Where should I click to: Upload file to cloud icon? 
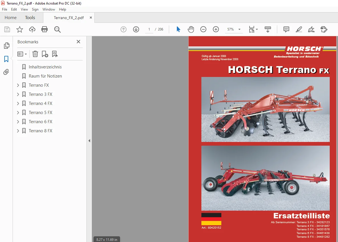32,29
